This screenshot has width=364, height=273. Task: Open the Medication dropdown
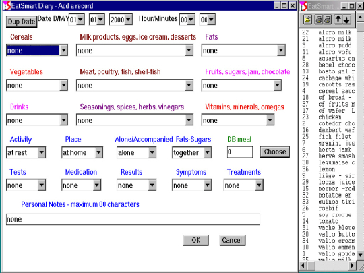coord(97,185)
